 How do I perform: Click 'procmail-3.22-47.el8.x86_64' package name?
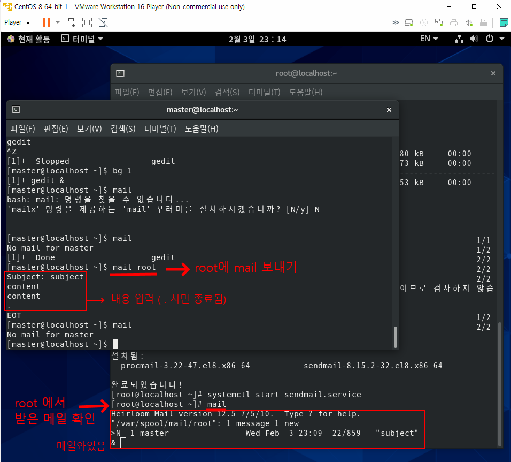[x=185, y=366]
